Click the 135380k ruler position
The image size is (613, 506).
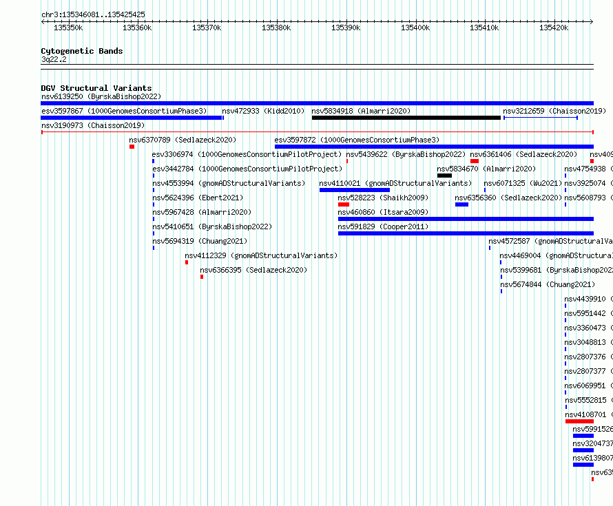(x=276, y=28)
